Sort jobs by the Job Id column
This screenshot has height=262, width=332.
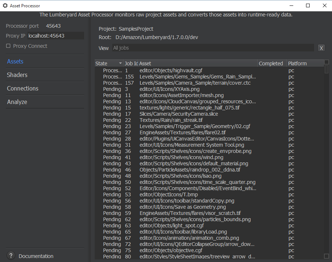point(131,63)
